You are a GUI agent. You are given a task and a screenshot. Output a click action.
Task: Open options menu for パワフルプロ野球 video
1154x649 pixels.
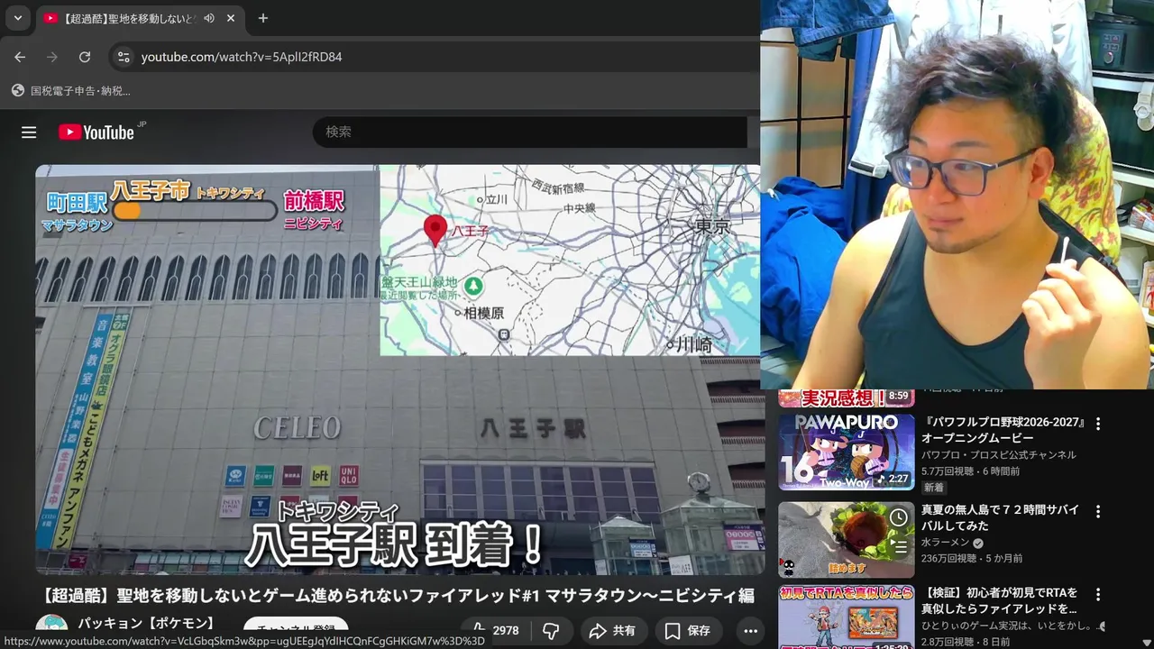pos(1098,424)
